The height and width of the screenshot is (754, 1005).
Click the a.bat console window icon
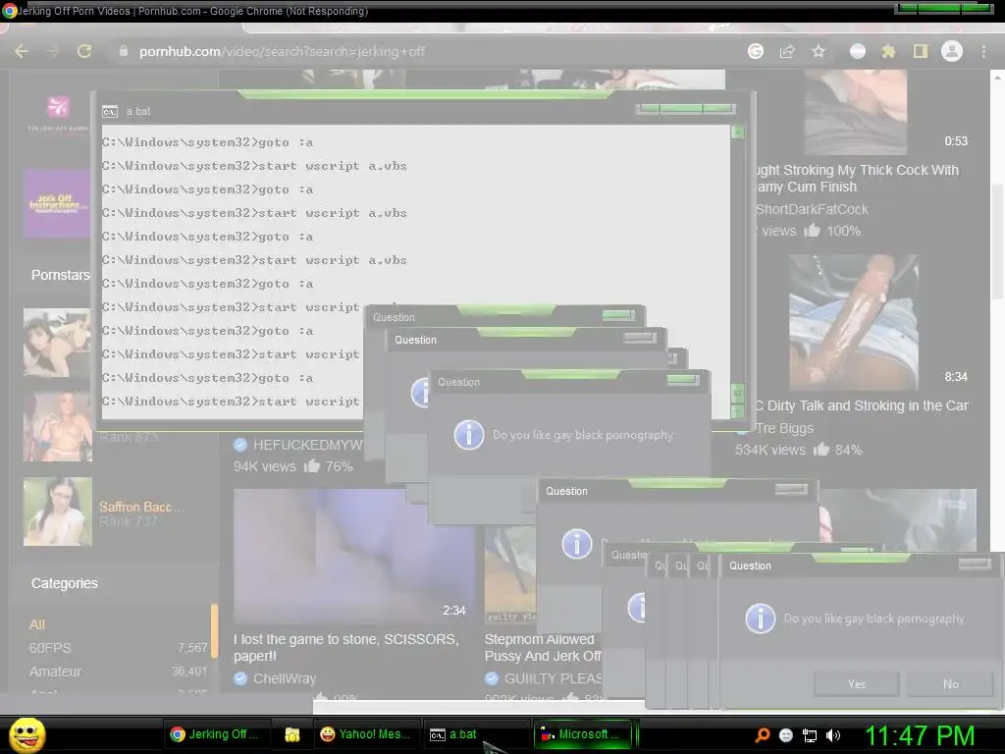click(110, 112)
